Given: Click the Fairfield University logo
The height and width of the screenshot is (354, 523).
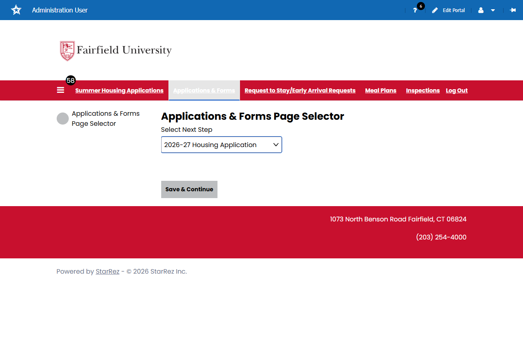Looking at the screenshot, I should pyautogui.click(x=116, y=51).
